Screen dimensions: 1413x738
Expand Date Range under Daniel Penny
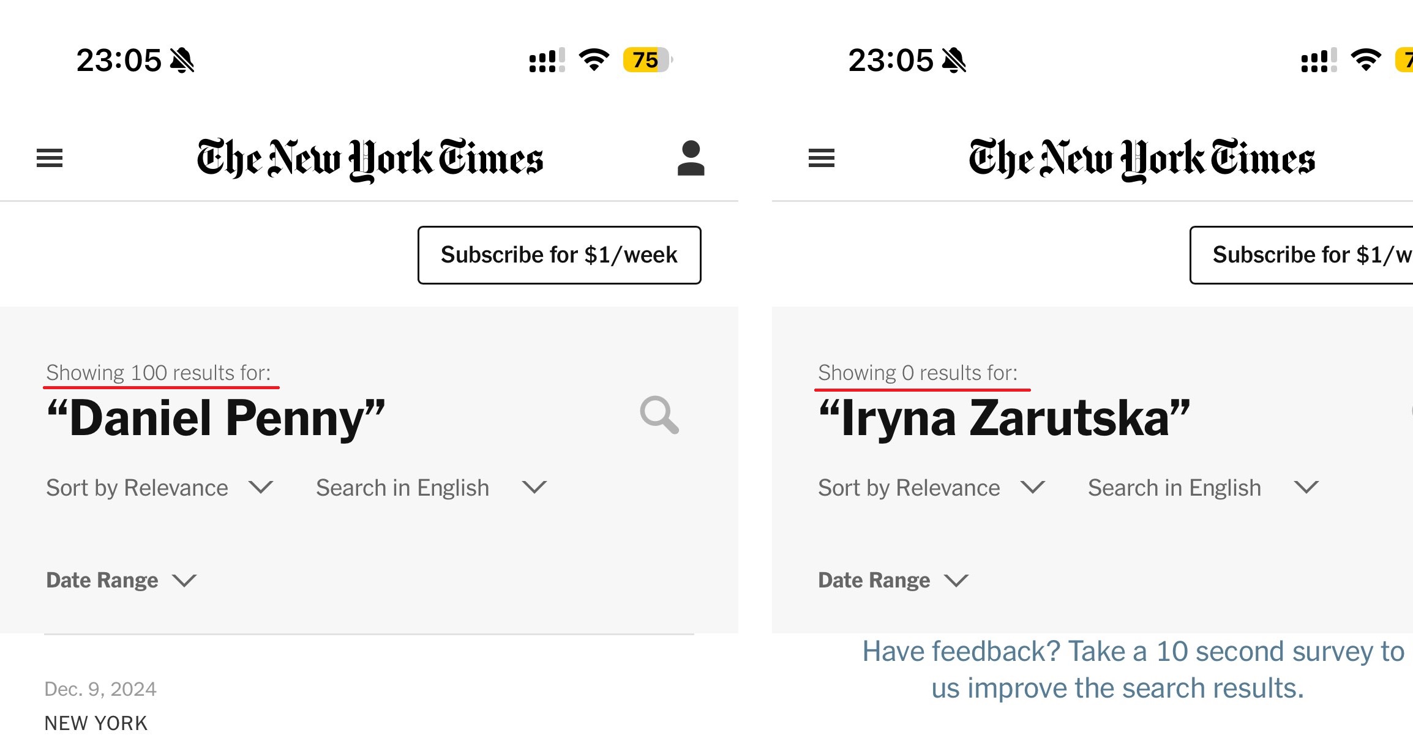coord(121,580)
